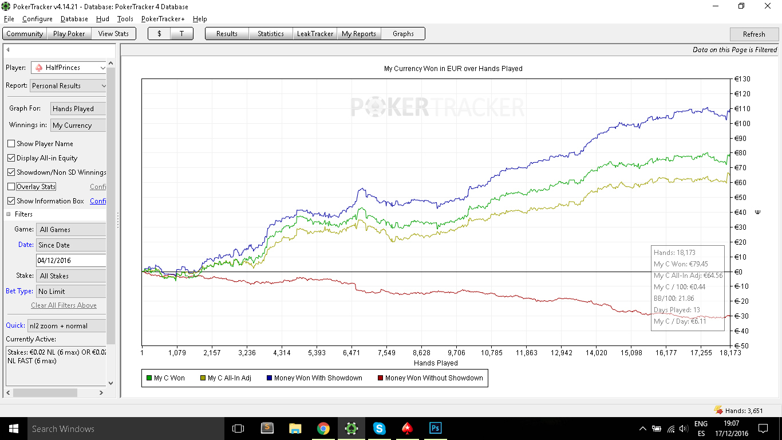Uncheck Display All-in Equity
Viewport: 782px width, 440px height.
click(11, 158)
